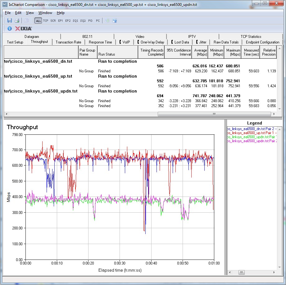Open the File menu
Screen dimensions: 286x285
(8, 13)
